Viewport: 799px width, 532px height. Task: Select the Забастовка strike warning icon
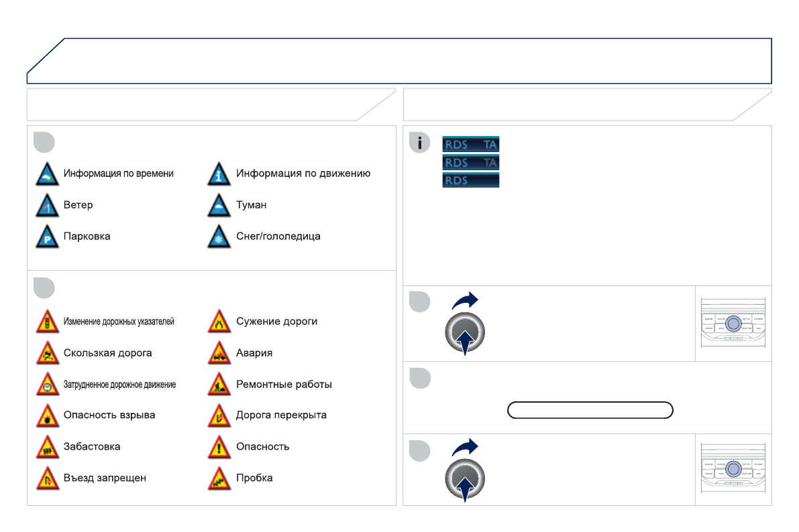(46, 447)
